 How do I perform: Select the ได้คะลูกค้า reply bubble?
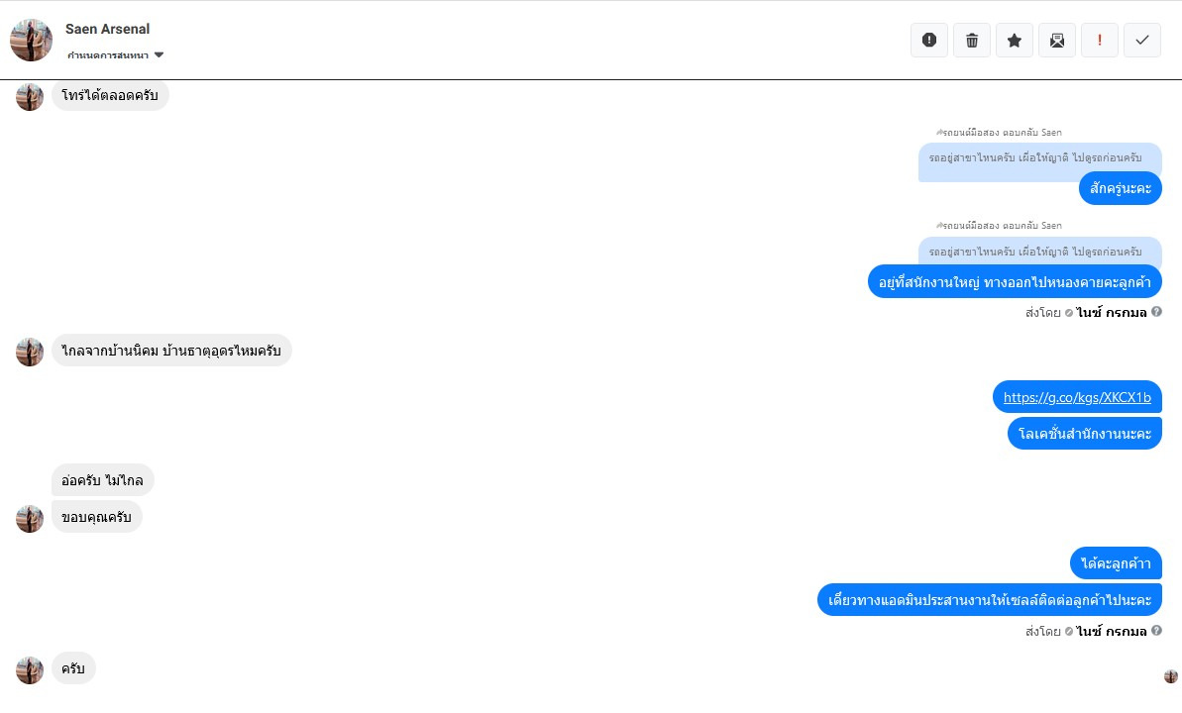pyautogui.click(x=1116, y=563)
